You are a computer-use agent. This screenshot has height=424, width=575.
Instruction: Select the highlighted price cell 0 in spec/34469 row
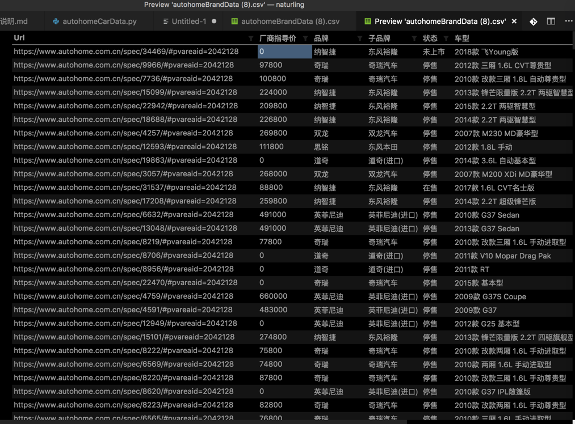284,52
